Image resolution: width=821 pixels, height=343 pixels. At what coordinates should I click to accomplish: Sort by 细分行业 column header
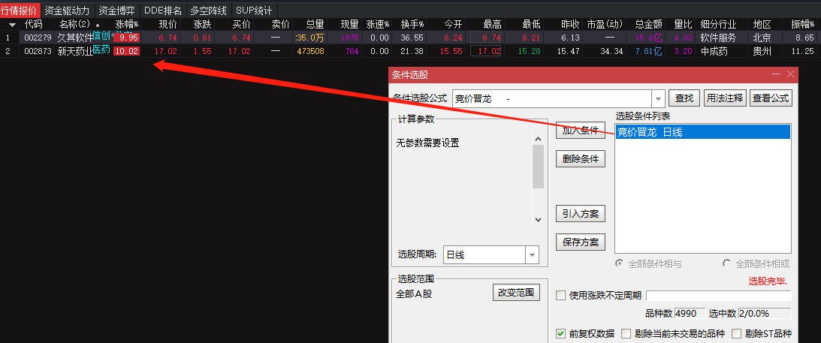coord(718,24)
